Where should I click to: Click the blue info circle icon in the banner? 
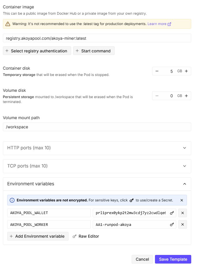[x=12, y=200]
